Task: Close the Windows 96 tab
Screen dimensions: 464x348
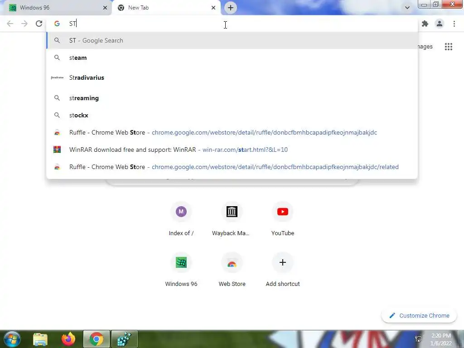Action: pos(105,8)
